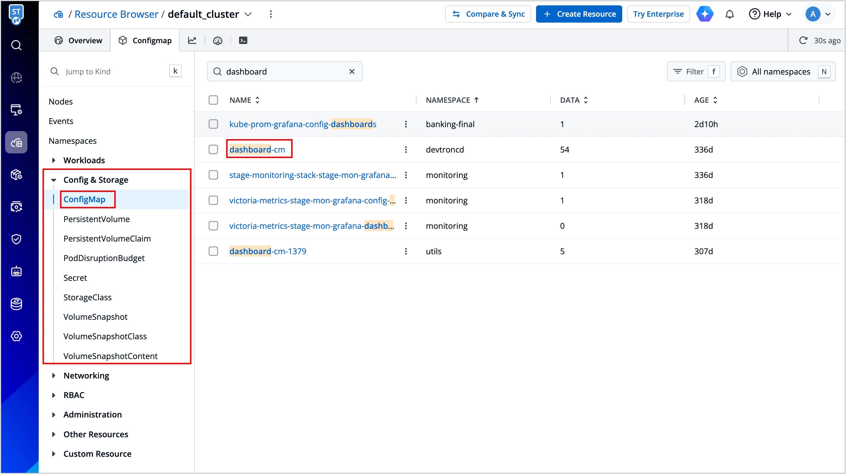Open the left sidebar search icon
This screenshot has height=474, width=846.
(16, 45)
